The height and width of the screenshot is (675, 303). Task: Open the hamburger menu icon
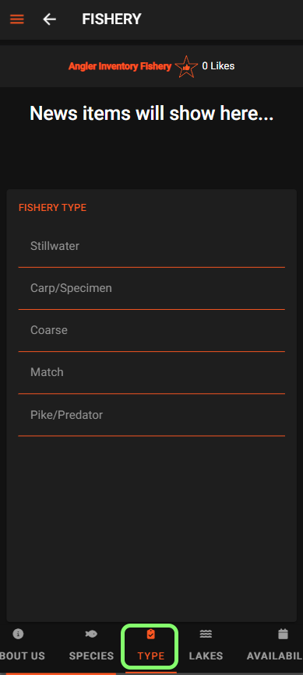tap(17, 19)
